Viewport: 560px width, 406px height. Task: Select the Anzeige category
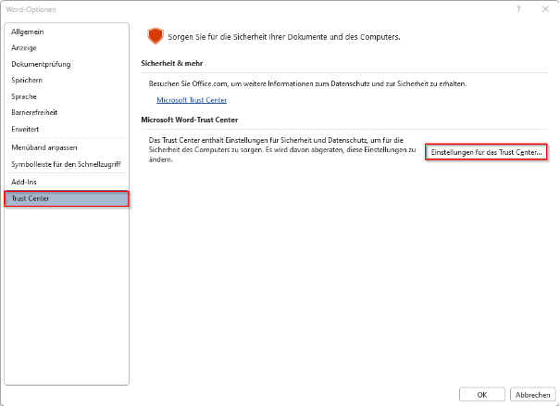click(67, 48)
